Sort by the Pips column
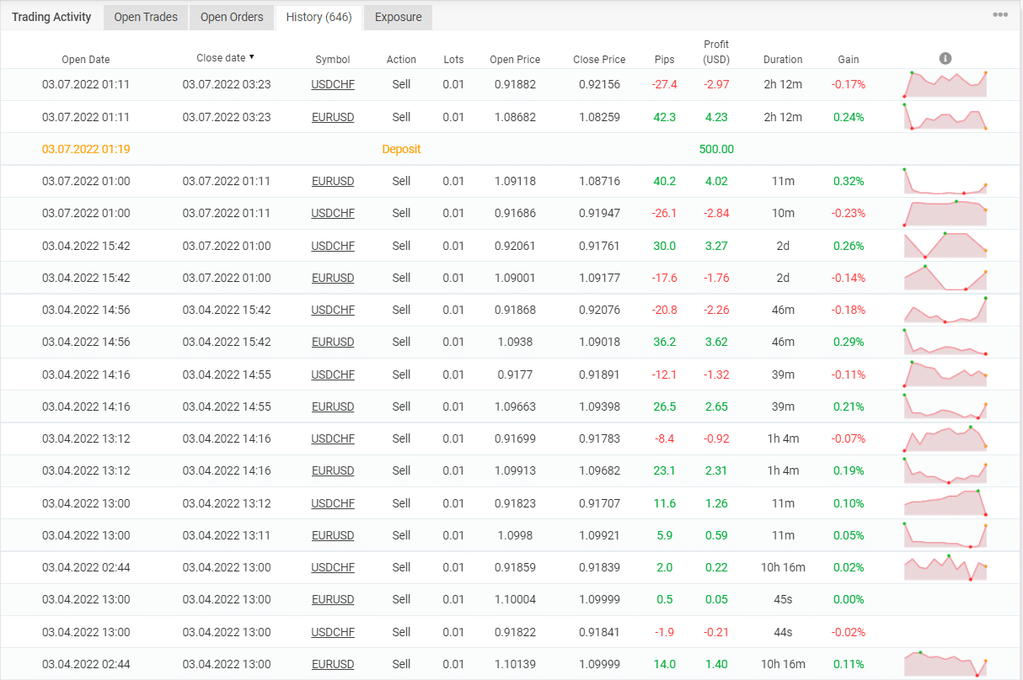 tap(664, 59)
